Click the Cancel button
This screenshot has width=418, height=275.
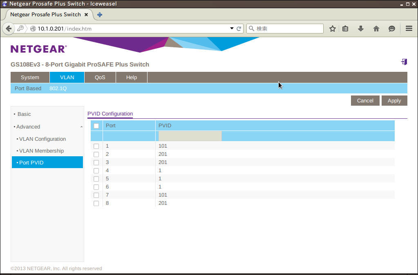coord(365,101)
